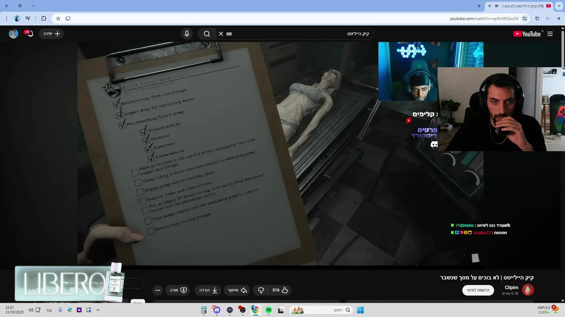Image resolution: width=565 pixels, height=317 pixels.
Task: Click the Thanks (תודה) button
Action: [178, 290]
